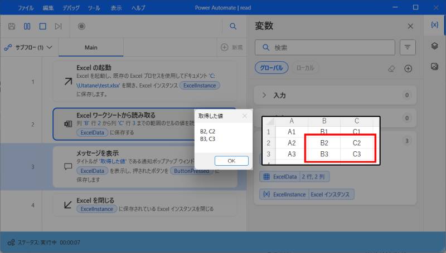Add a new variable plus icon
The height and width of the screenshot is (253, 446).
tap(408, 68)
